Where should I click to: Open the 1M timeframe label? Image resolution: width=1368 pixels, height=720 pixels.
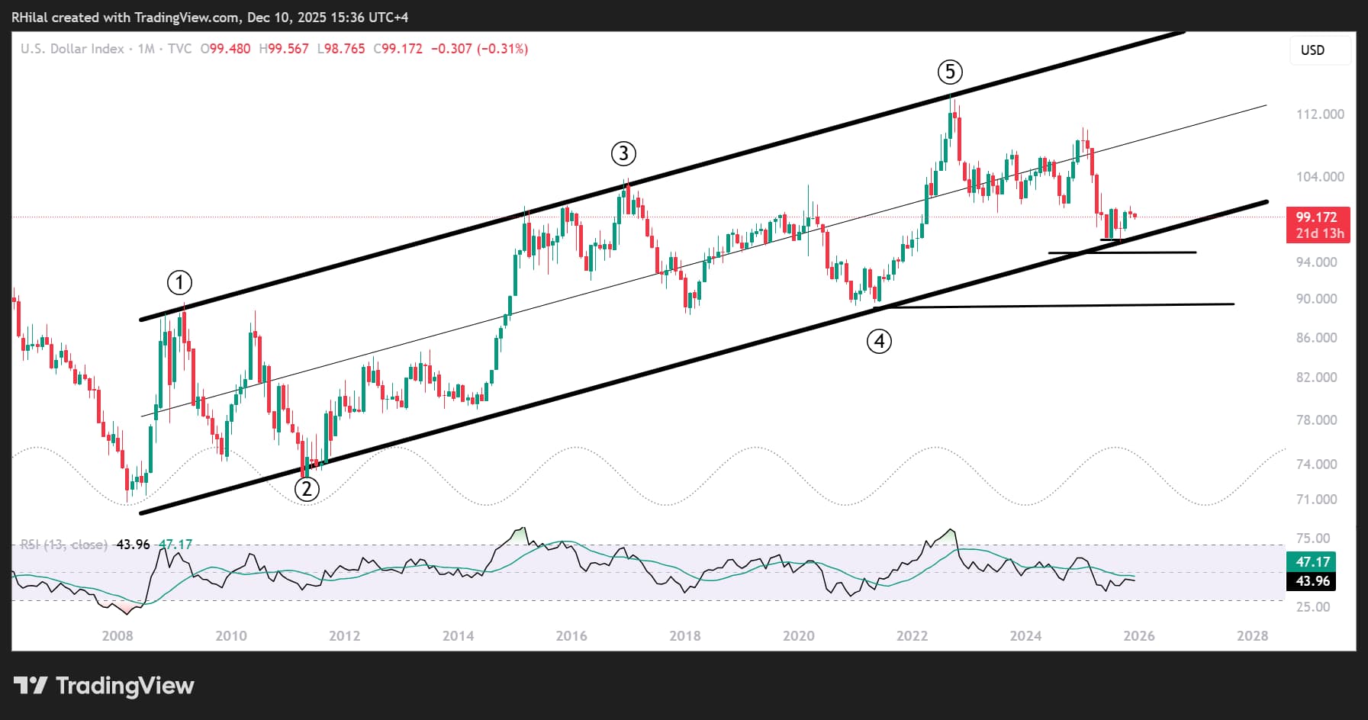tap(146, 49)
